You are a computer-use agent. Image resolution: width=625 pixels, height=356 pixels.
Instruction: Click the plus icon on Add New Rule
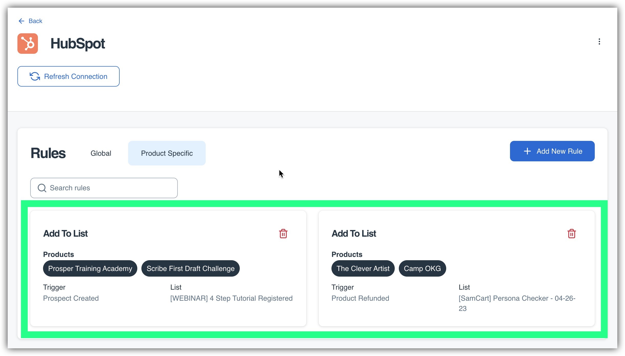coord(527,151)
